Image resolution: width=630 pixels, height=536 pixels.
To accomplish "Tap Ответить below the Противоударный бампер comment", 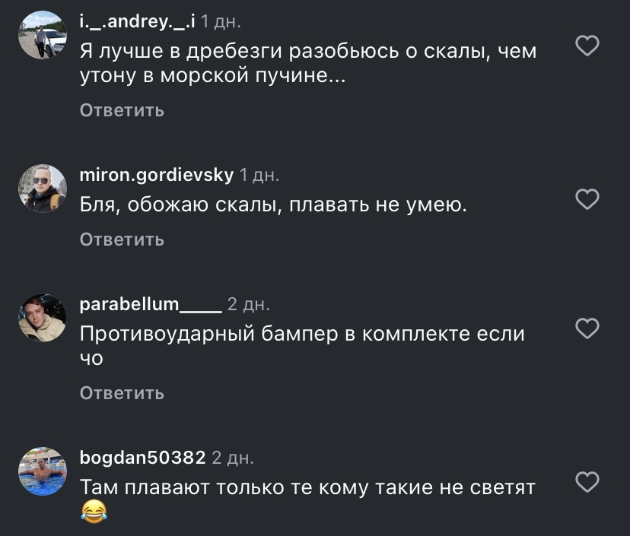I will pyautogui.click(x=123, y=392).
